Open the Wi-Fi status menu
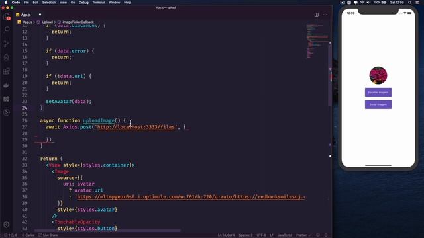424x238 pixels. tap(362, 3)
